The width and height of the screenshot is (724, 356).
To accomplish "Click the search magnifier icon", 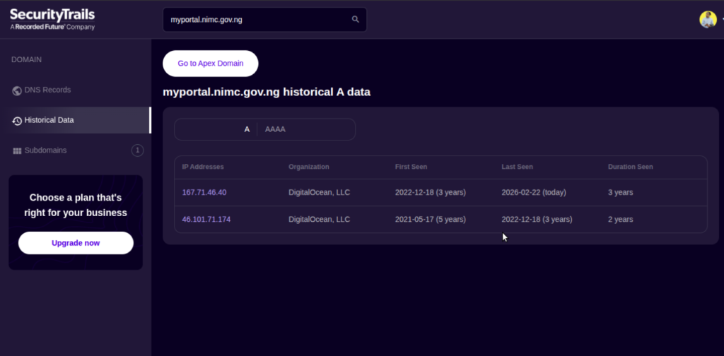I will coord(356,20).
